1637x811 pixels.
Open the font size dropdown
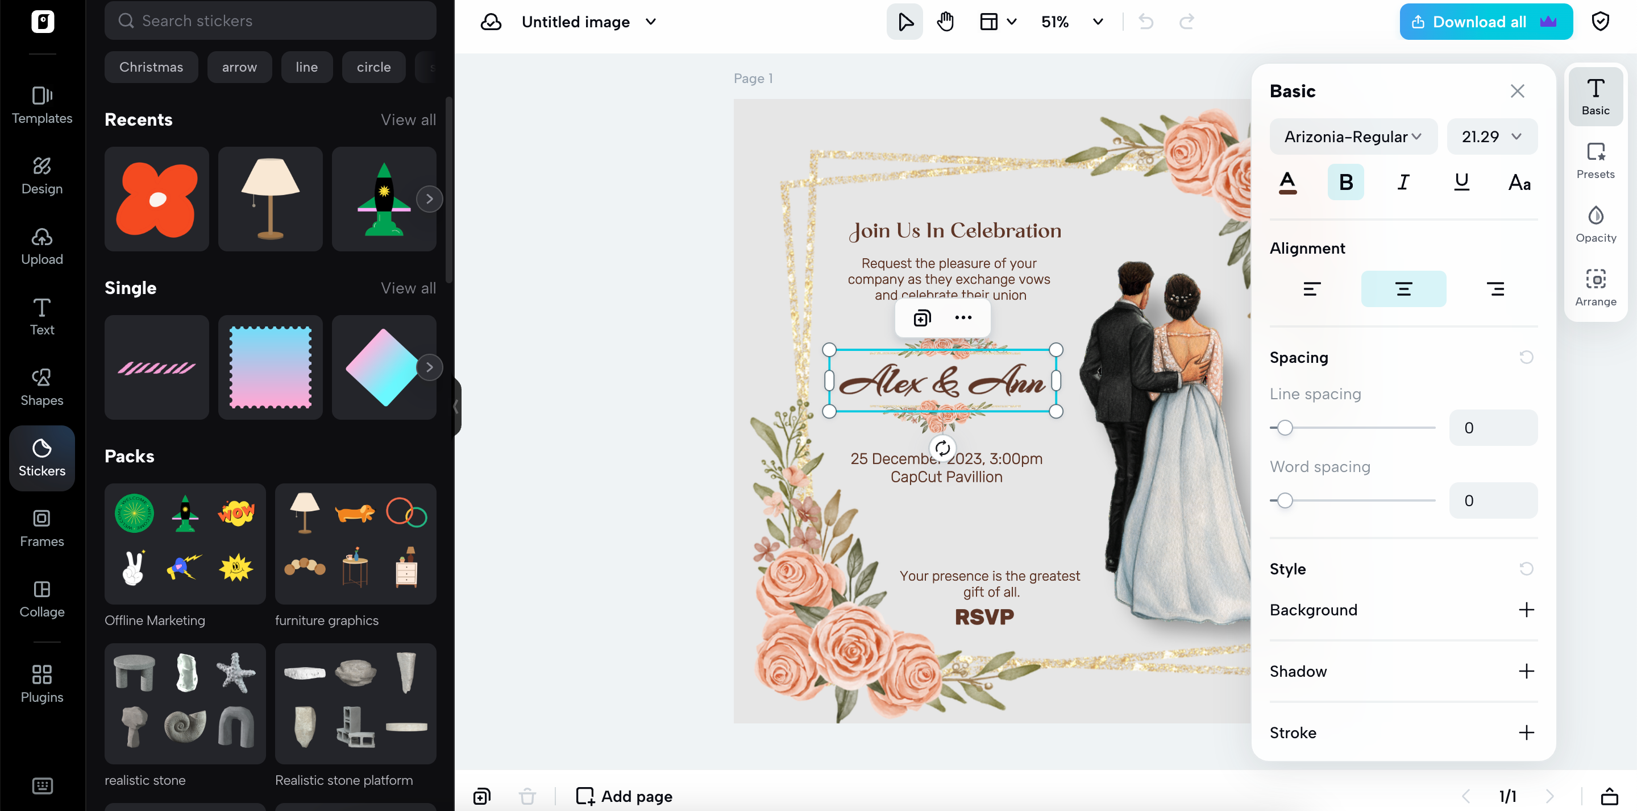[x=1492, y=136]
